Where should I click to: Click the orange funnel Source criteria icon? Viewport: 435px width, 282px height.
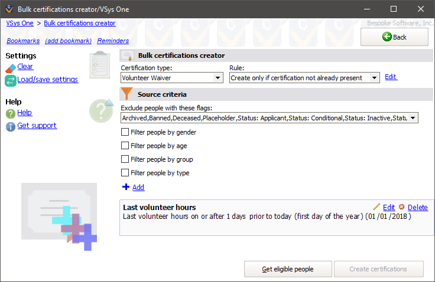[x=126, y=94]
